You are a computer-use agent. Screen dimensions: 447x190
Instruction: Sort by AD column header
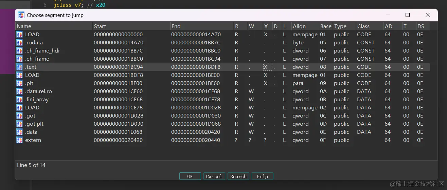[392, 26]
